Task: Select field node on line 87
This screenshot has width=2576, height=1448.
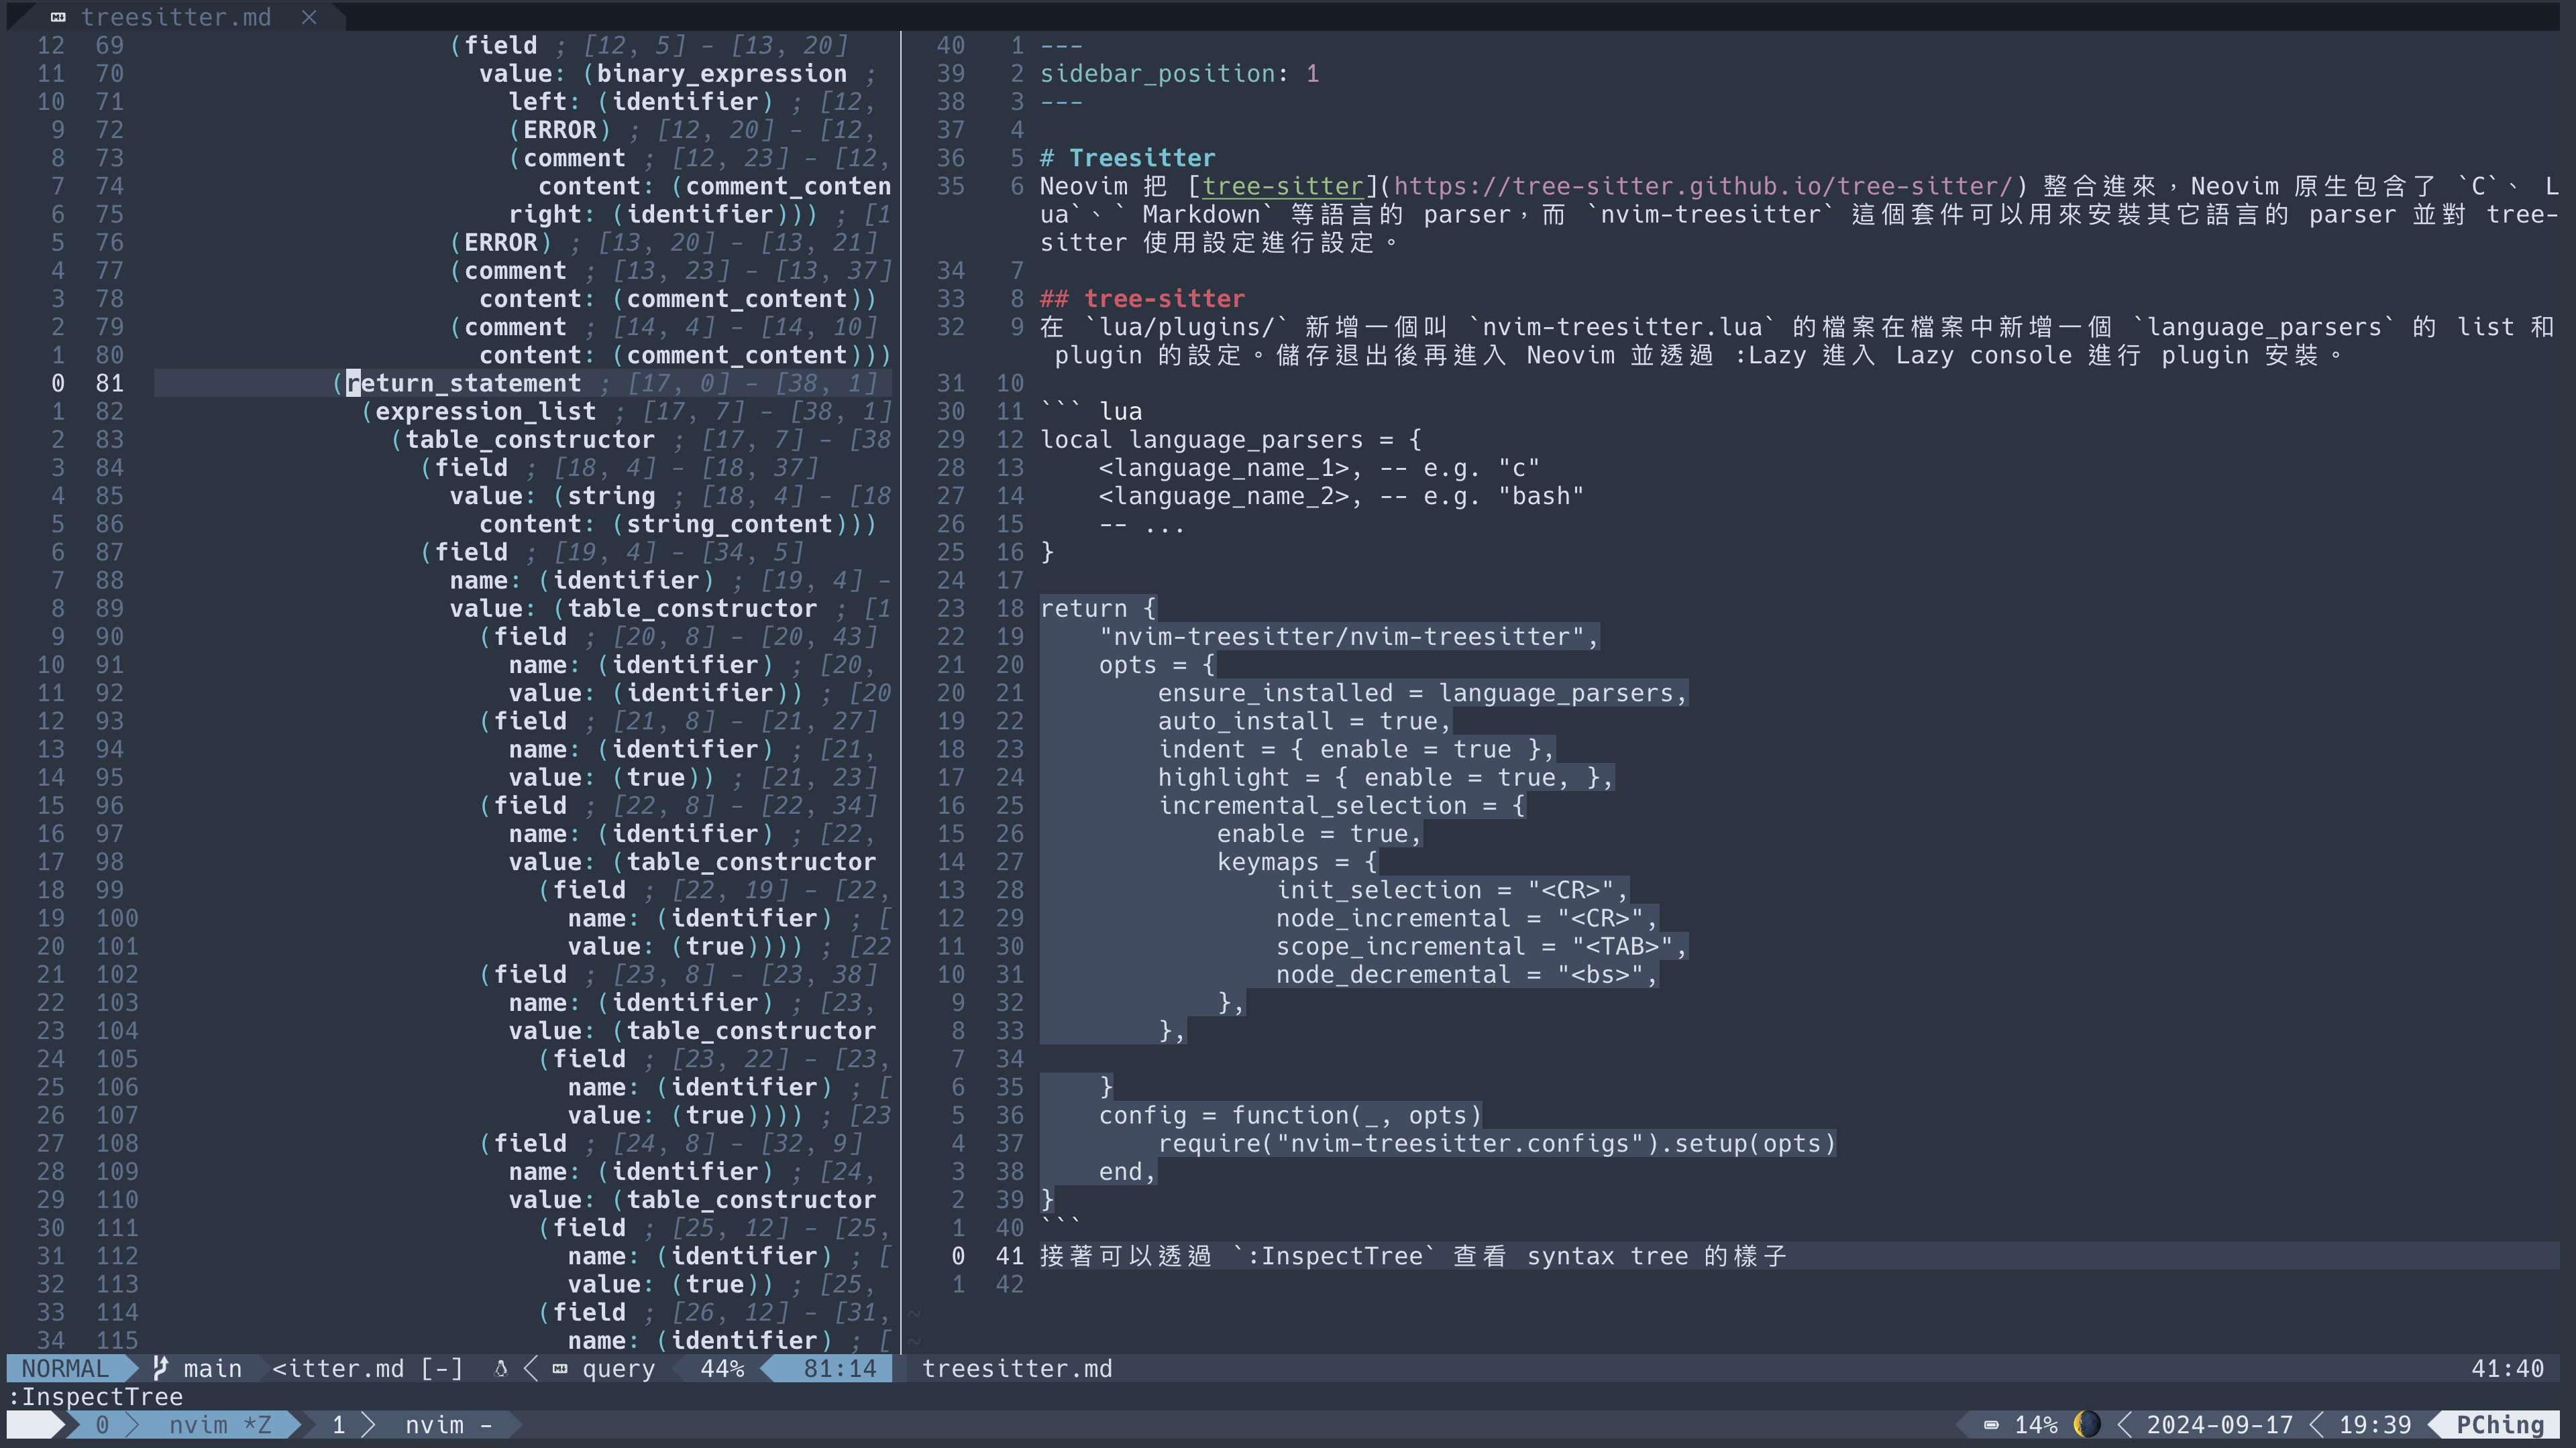Action: [x=471, y=552]
